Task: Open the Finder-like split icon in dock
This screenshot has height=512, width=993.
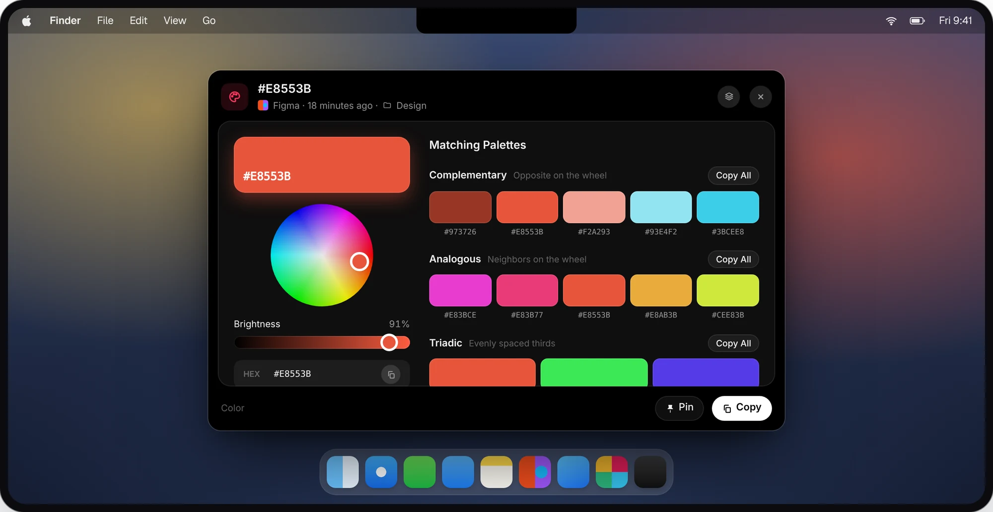Action: (x=343, y=472)
